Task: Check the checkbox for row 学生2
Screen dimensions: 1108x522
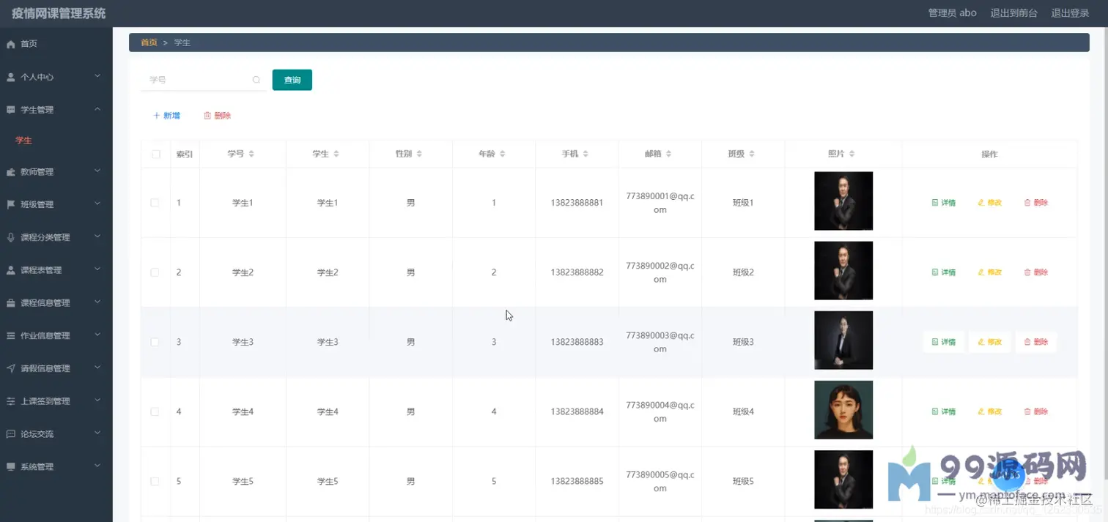Action: click(x=155, y=272)
